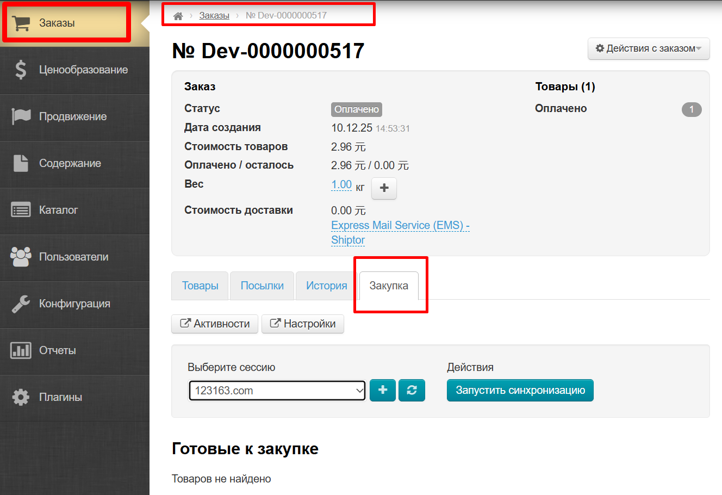
Task: Click the plus button next to weight
Action: point(384,188)
